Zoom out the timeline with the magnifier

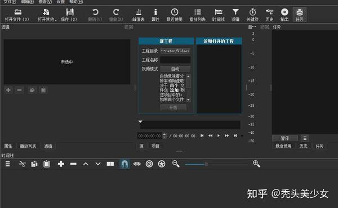point(176,164)
